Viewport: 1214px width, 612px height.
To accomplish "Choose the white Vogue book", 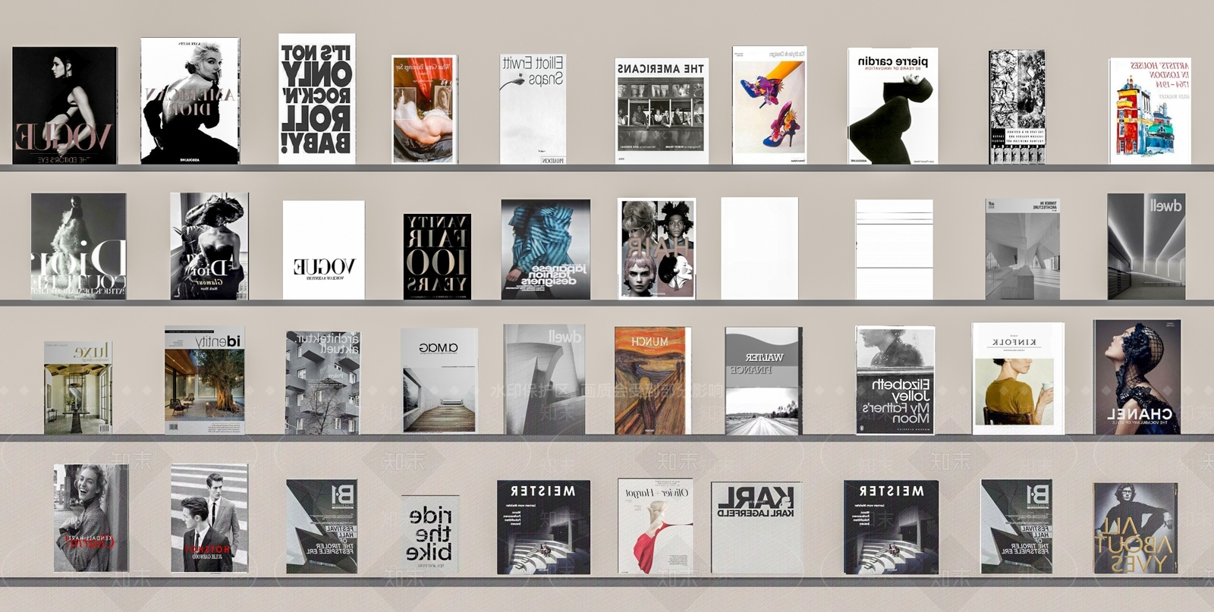I will tap(323, 250).
